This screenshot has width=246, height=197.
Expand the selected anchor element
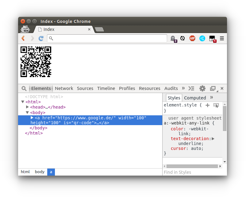click(x=32, y=118)
